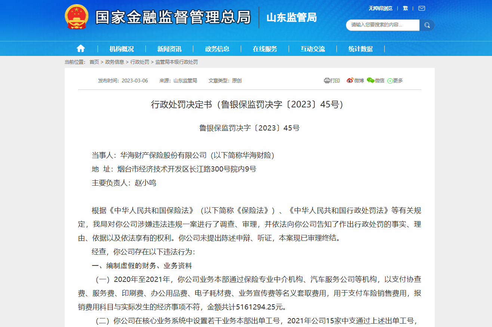Click 首页 in the breadcrumb
The height and width of the screenshot is (327, 492).
(94, 62)
